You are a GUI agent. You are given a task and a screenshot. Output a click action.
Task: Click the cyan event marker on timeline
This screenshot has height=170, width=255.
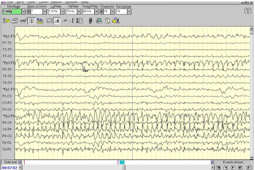(x=122, y=162)
